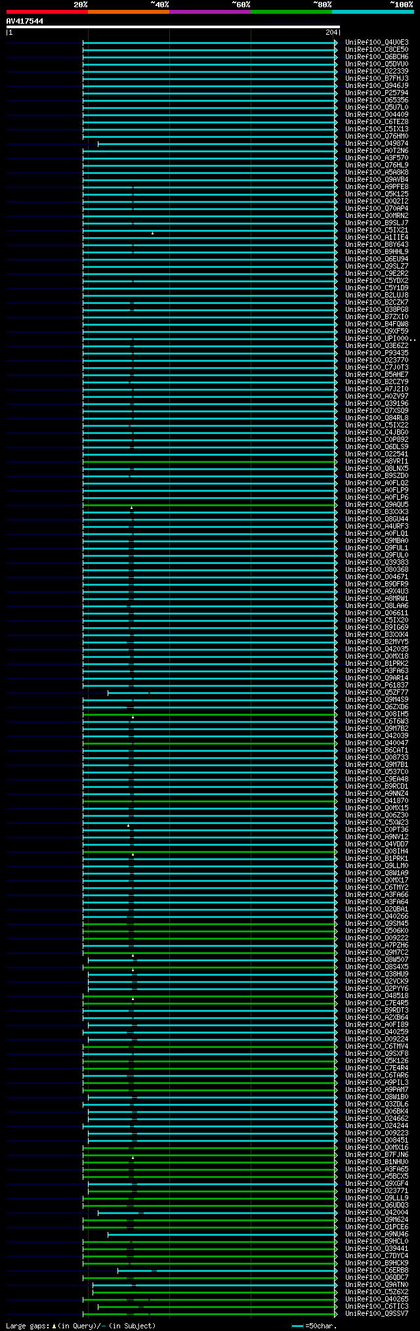Select the label UniRef100_A0T2N6
420x1331 pixels.
pos(377,151)
